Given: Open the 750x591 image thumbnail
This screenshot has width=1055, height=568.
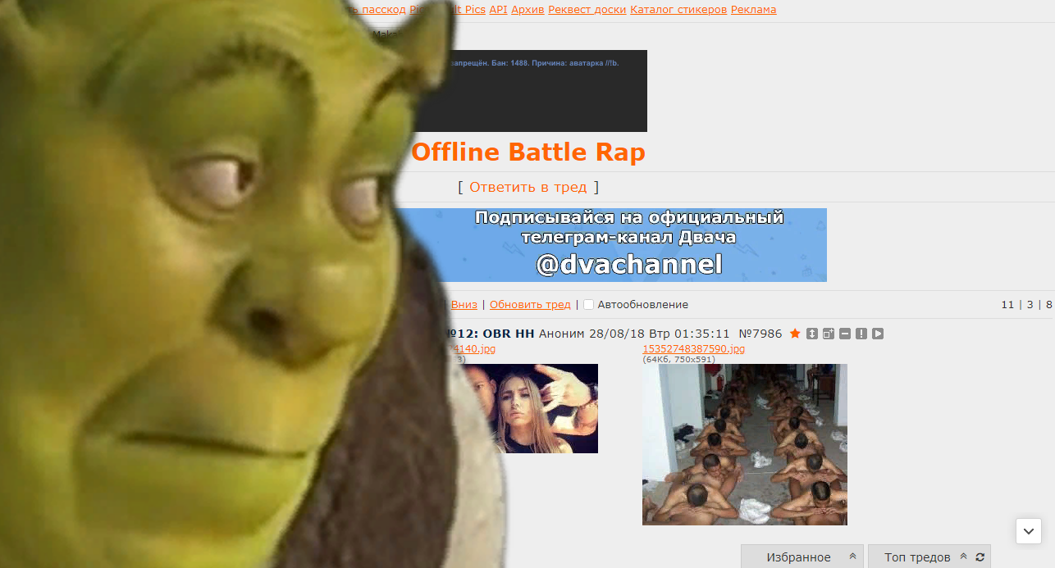Looking at the screenshot, I should point(745,444).
